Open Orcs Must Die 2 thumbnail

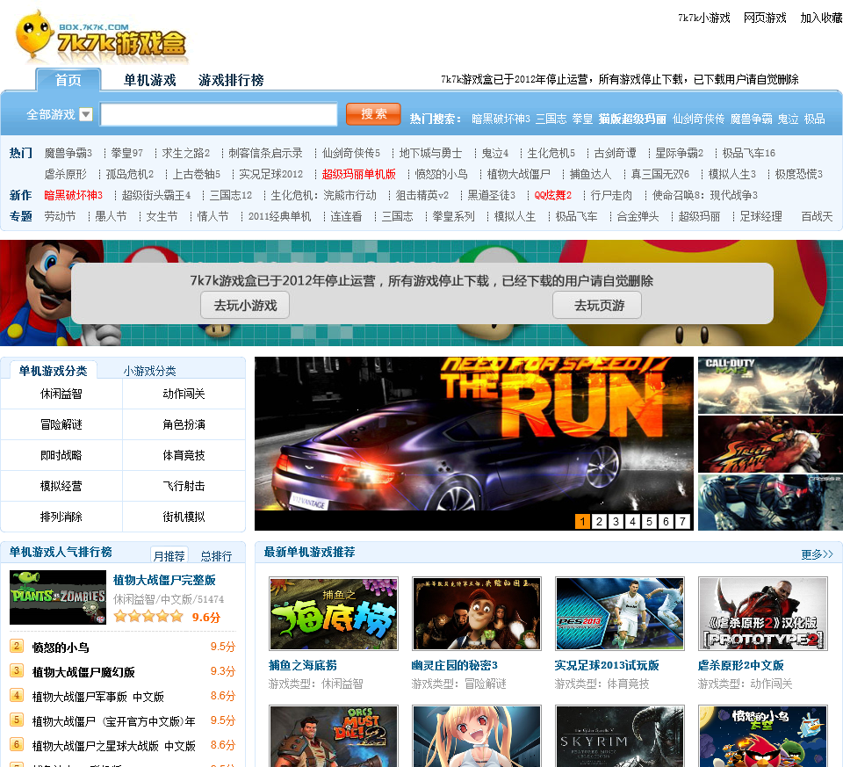[x=334, y=735]
